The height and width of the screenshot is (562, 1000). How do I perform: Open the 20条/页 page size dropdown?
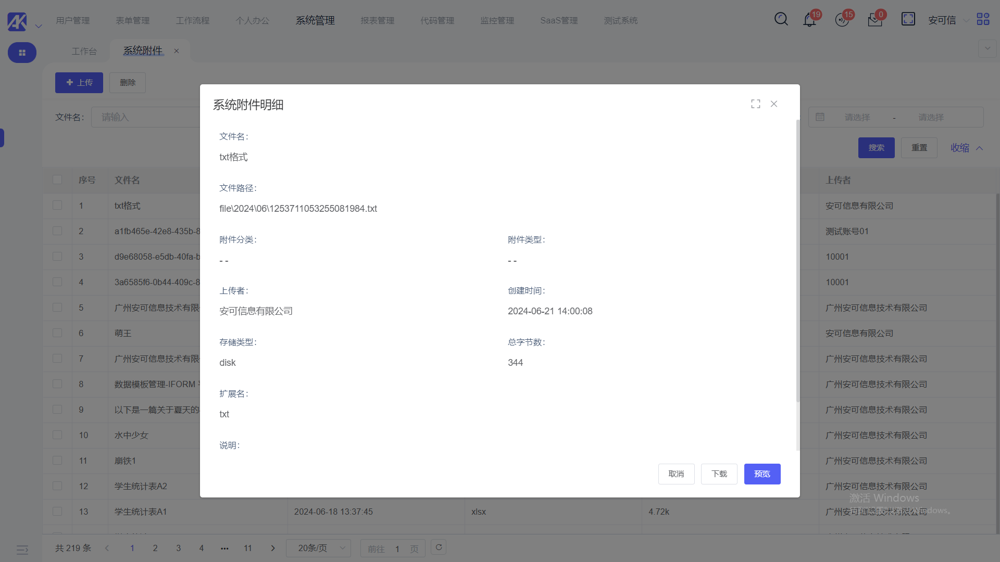[318, 548]
